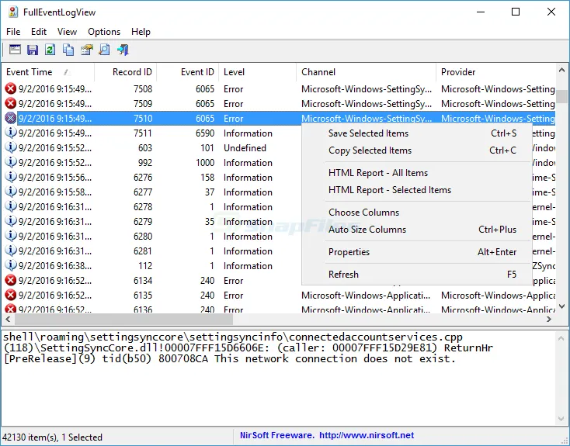Open the Options menu
Viewport: 570px width, 446px height.
(104, 32)
